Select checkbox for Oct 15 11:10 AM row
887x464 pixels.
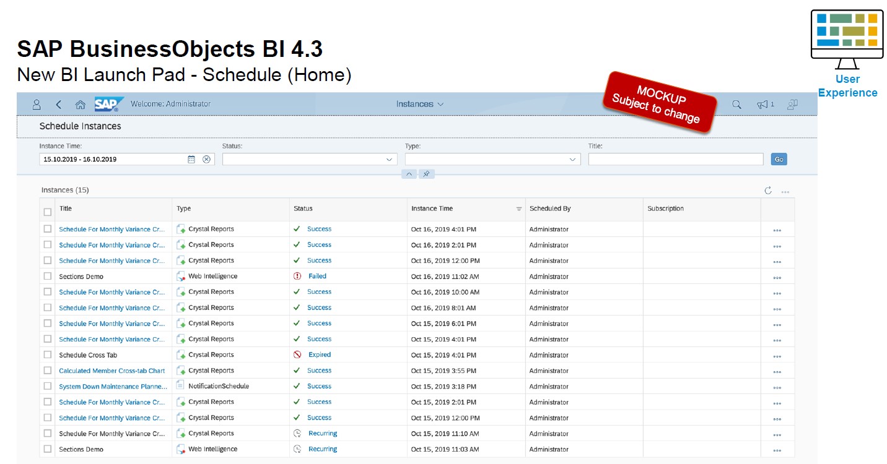tap(48, 433)
